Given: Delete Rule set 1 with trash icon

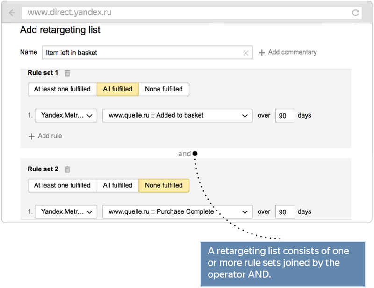Looking at the screenshot, I should coord(67,73).
